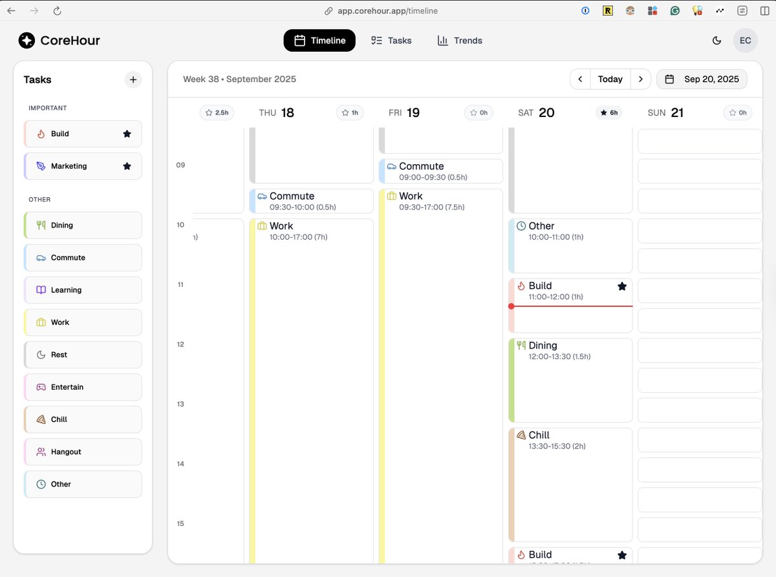The image size is (776, 577).
Task: Click the FRI 19 day header
Action: (x=404, y=112)
